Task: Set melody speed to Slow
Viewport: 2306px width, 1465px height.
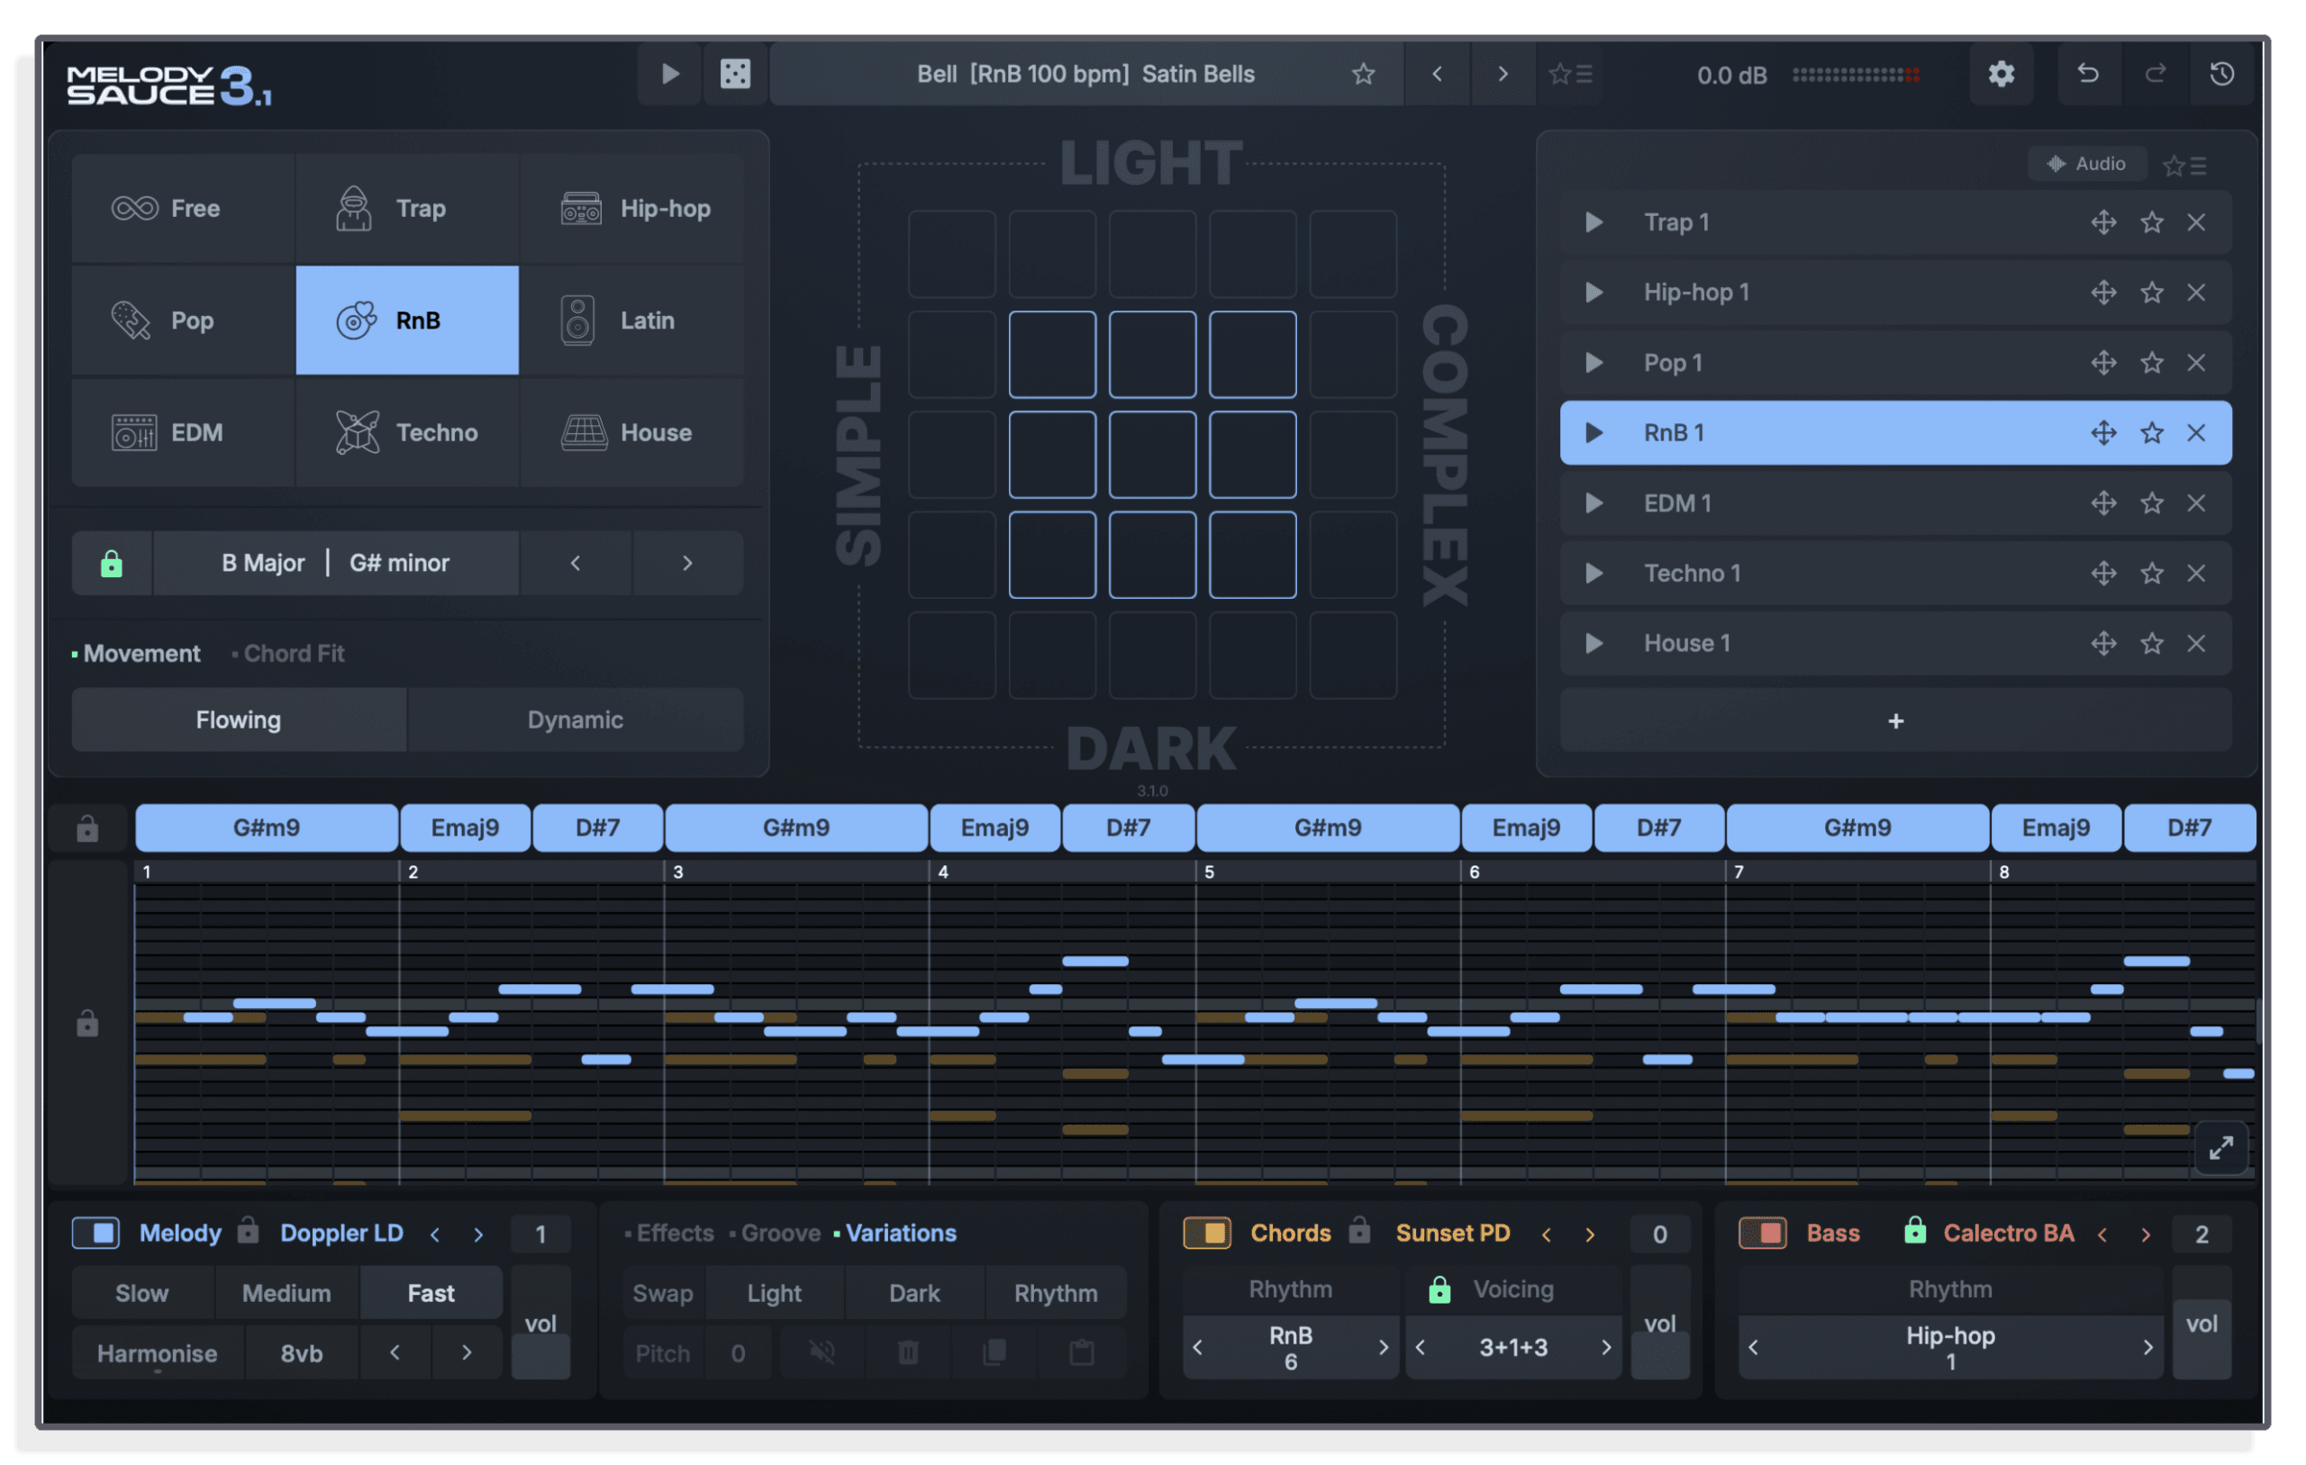Action: 141,1293
